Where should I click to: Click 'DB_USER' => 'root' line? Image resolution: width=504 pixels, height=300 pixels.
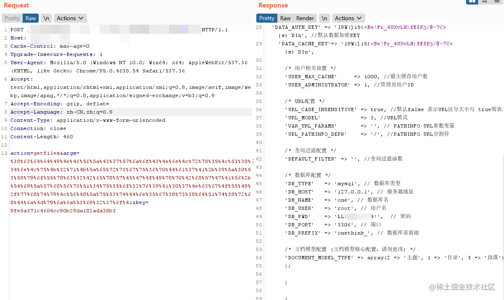336,208
